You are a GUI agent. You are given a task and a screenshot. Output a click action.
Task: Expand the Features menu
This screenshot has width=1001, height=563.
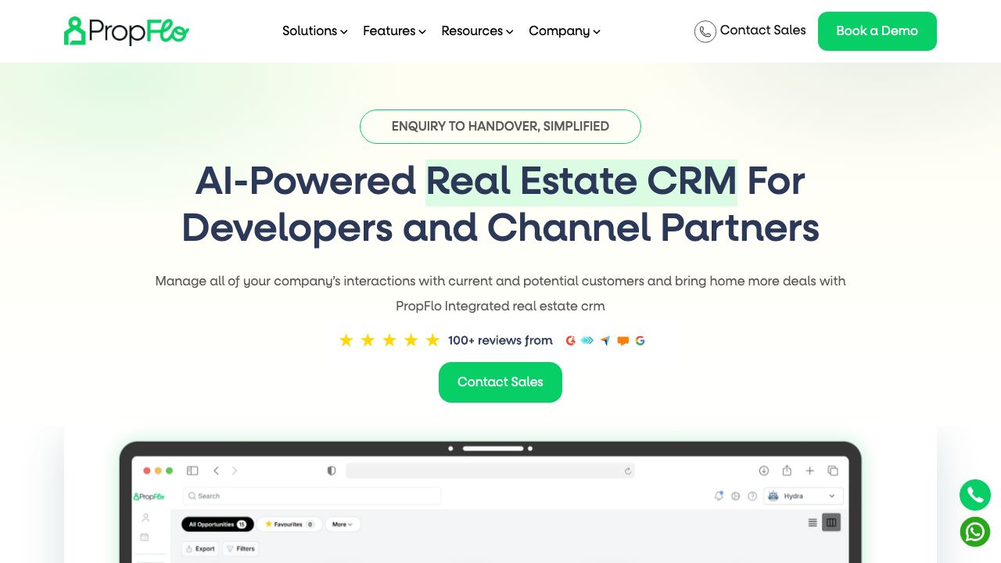tap(394, 31)
